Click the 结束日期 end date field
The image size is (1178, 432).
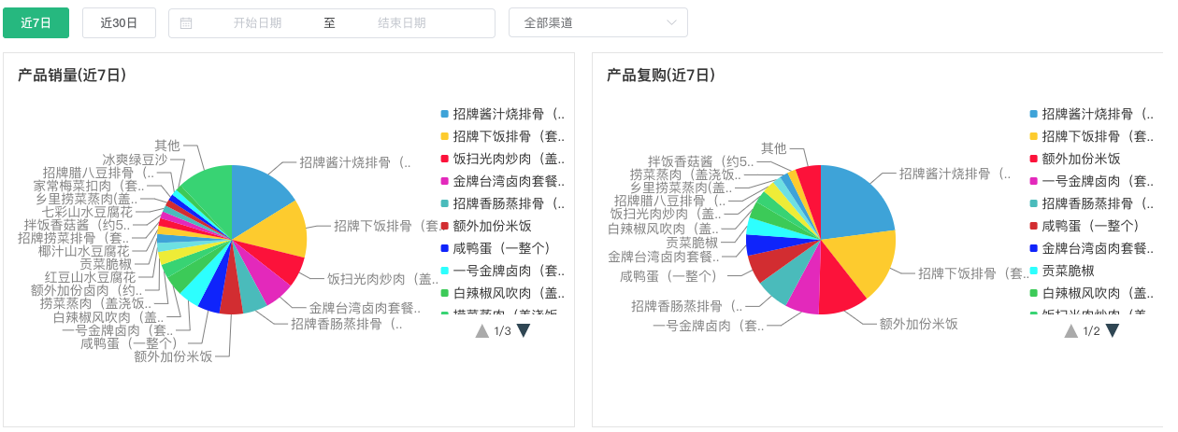402,23
